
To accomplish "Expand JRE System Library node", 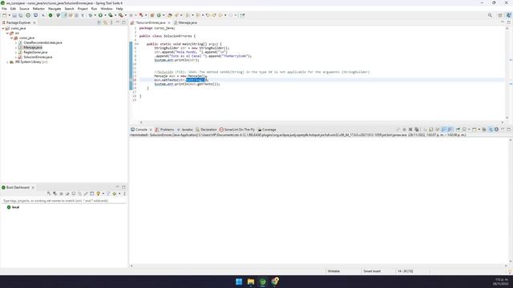I will (7, 62).
